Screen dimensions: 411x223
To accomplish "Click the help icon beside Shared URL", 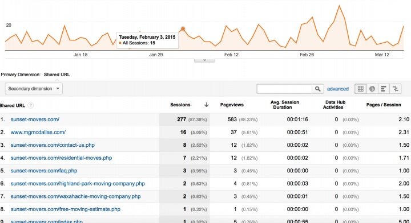I will pyautogui.click(x=31, y=105).
